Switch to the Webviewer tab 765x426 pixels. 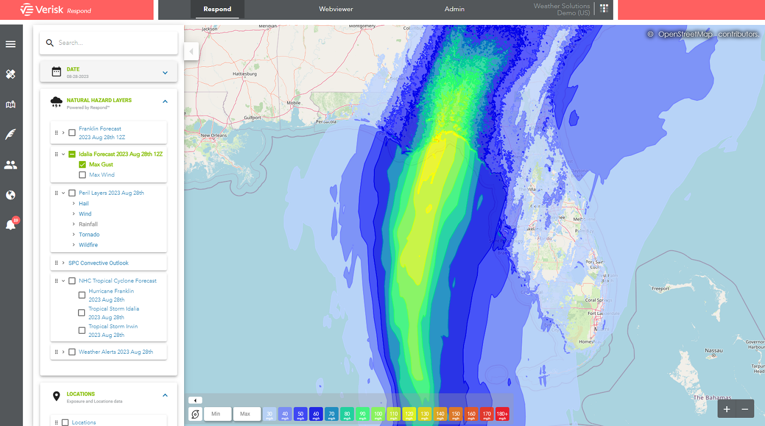point(336,9)
